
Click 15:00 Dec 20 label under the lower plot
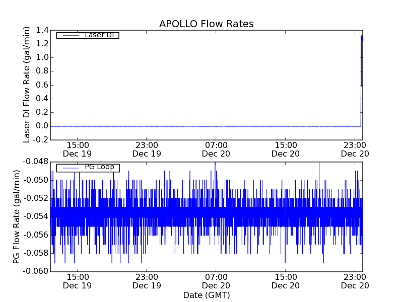click(286, 281)
